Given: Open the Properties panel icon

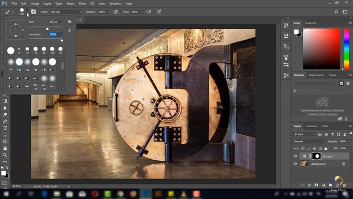Looking at the screenshot, I should pos(286,36).
